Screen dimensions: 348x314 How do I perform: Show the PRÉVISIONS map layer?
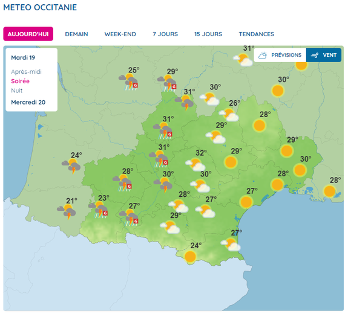coord(280,55)
